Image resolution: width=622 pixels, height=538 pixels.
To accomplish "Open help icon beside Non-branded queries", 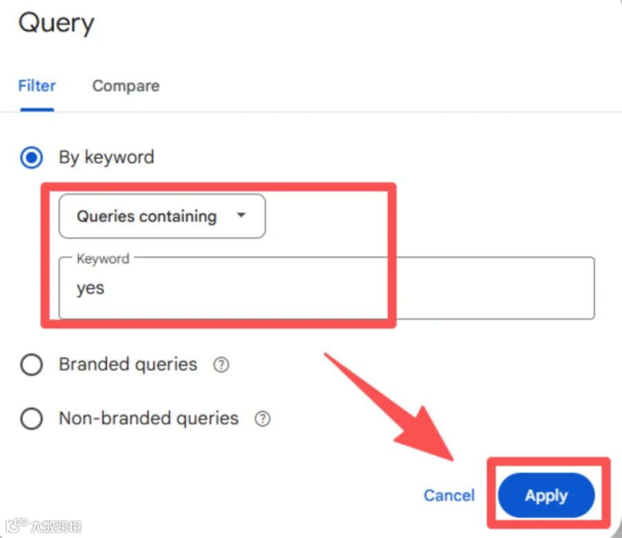I will tap(262, 419).
